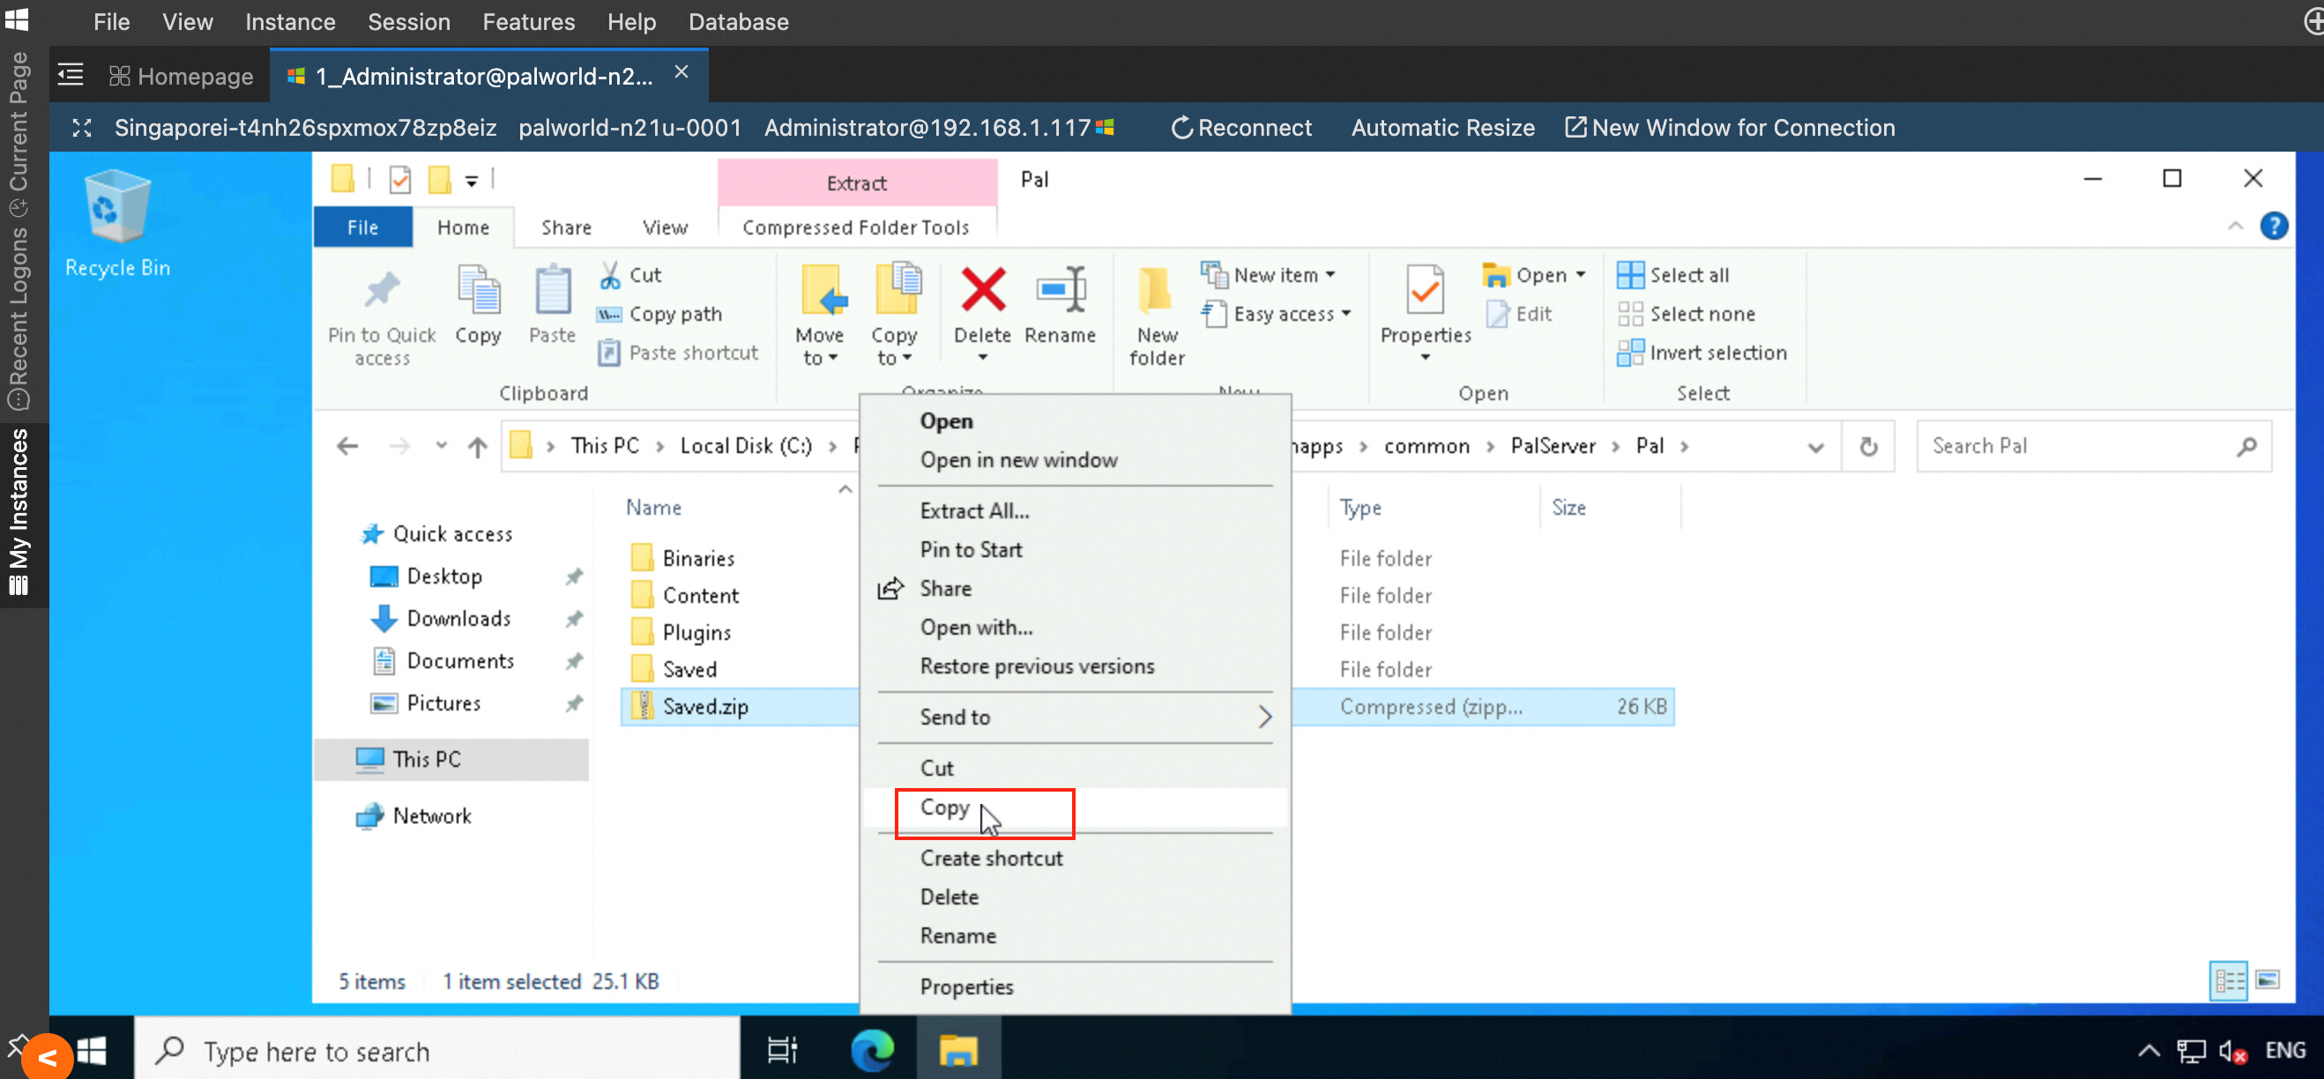Click the red X Delete icon
Viewport: 2324px width, 1079px height.
click(x=982, y=291)
